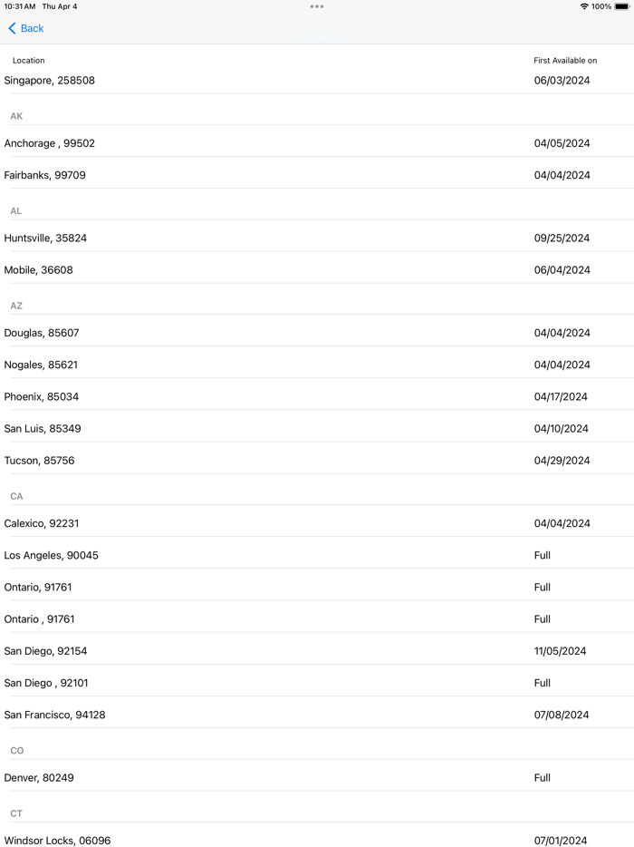Open the San Diego, 92154 entry
The height and width of the screenshot is (847, 634).
tap(317, 650)
